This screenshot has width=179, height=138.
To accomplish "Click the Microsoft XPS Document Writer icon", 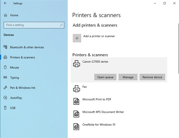I will pos(76,114).
